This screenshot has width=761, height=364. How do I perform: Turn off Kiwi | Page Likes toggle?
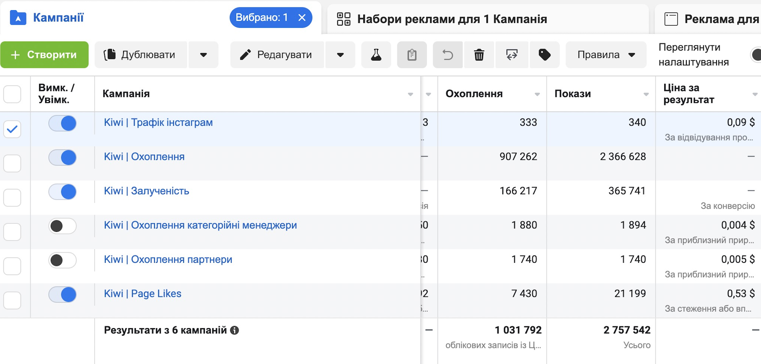coord(63,294)
